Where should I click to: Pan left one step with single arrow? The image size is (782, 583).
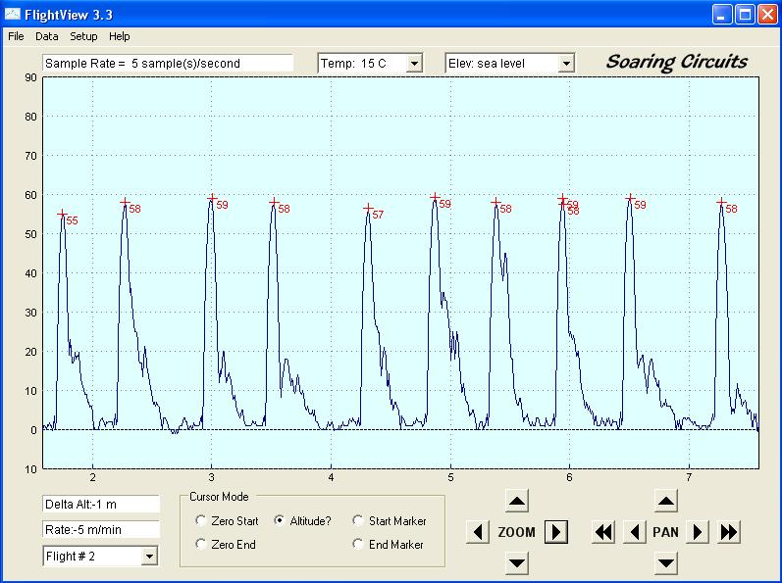pos(635,532)
